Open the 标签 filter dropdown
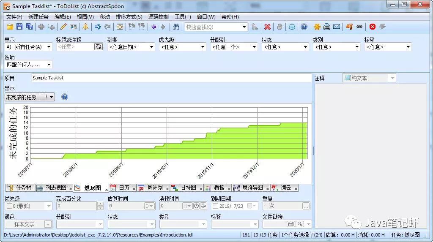 click(408, 47)
